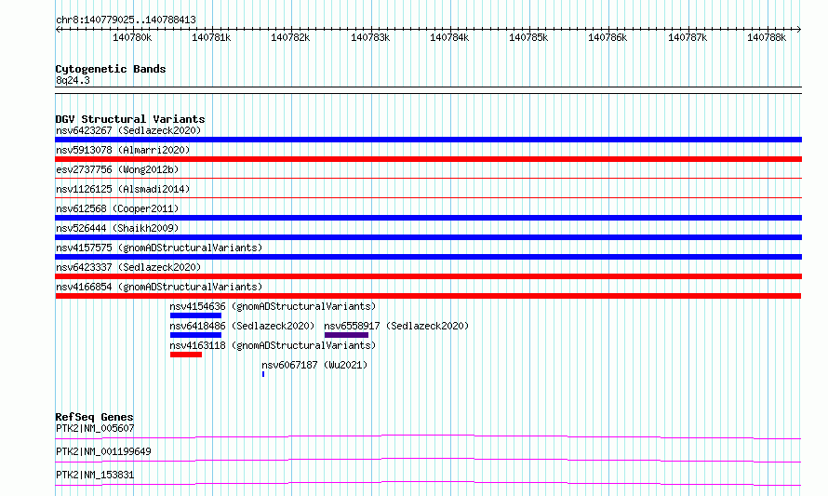This screenshot has height=496, width=828.
Task: Click the red bar of nsv6423337
Action: pyautogui.click(x=428, y=276)
